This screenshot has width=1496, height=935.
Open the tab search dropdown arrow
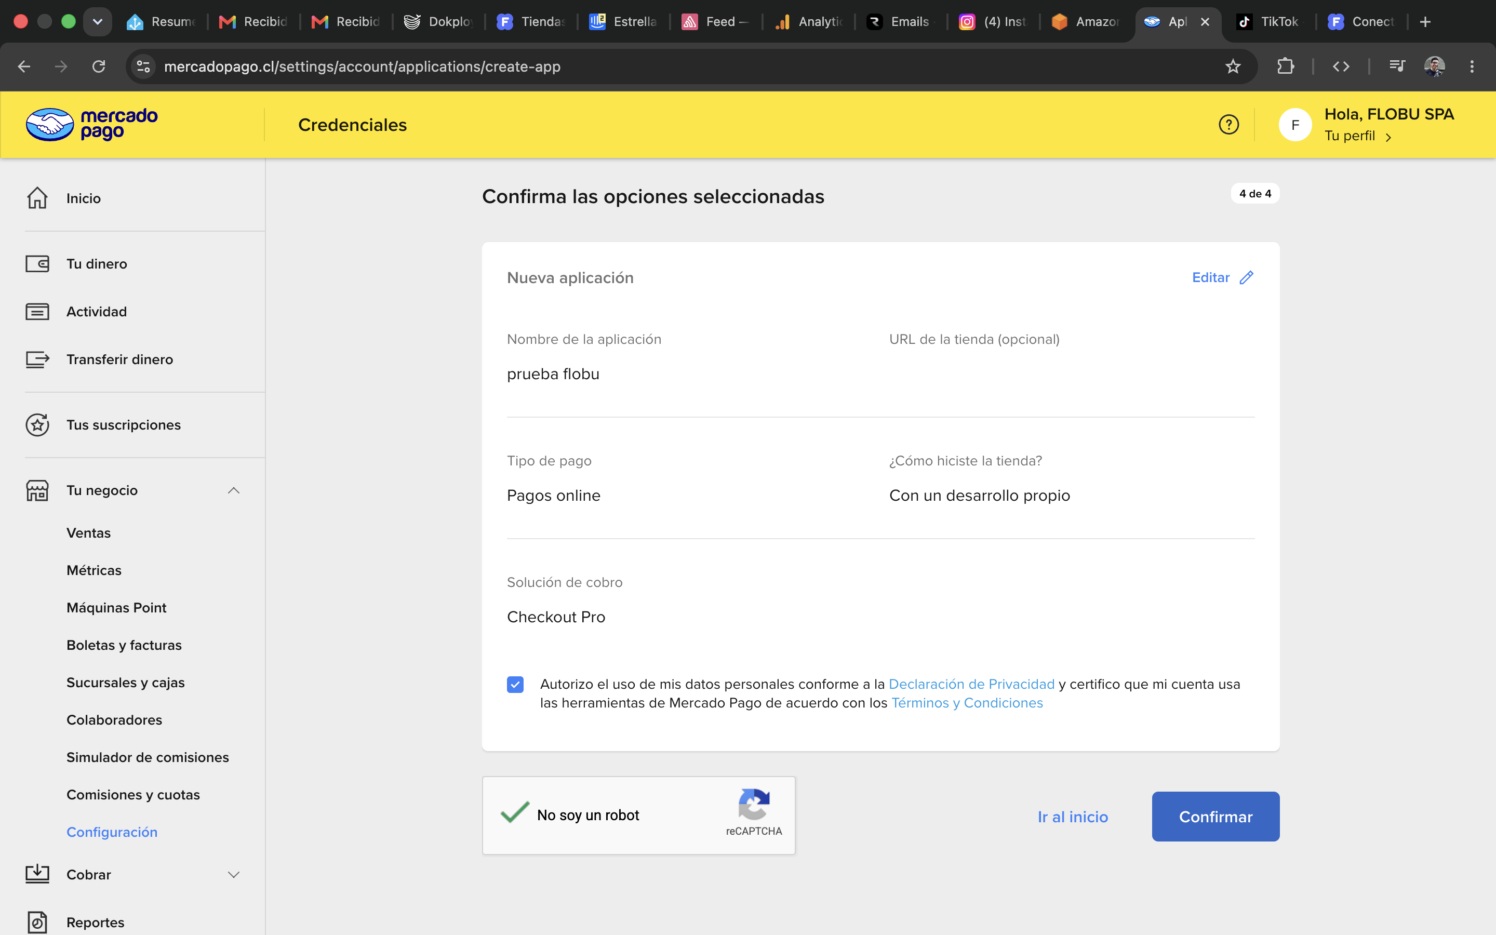[98, 22]
